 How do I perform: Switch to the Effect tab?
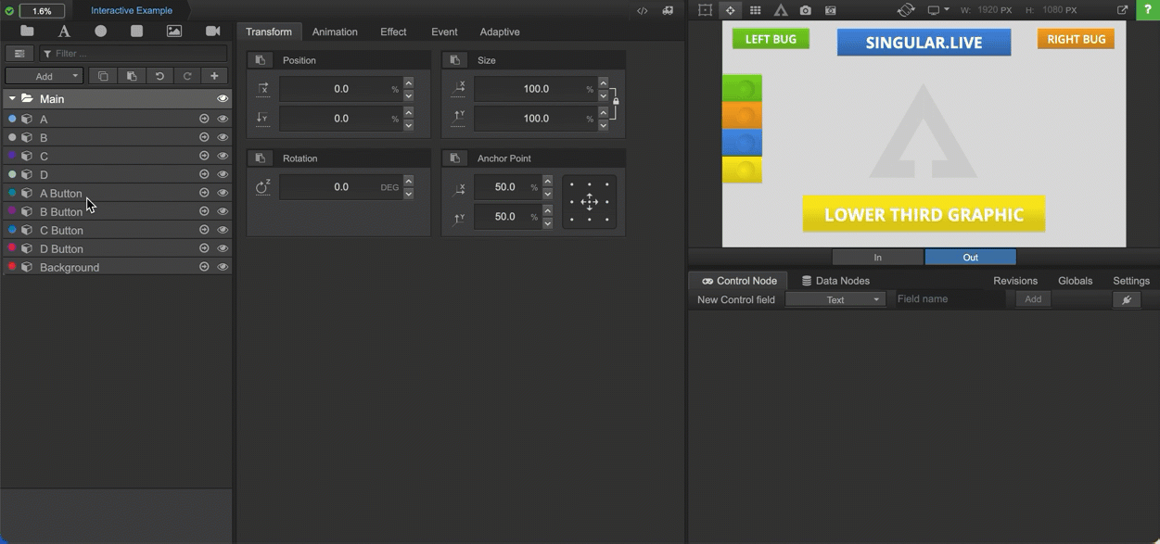point(393,32)
